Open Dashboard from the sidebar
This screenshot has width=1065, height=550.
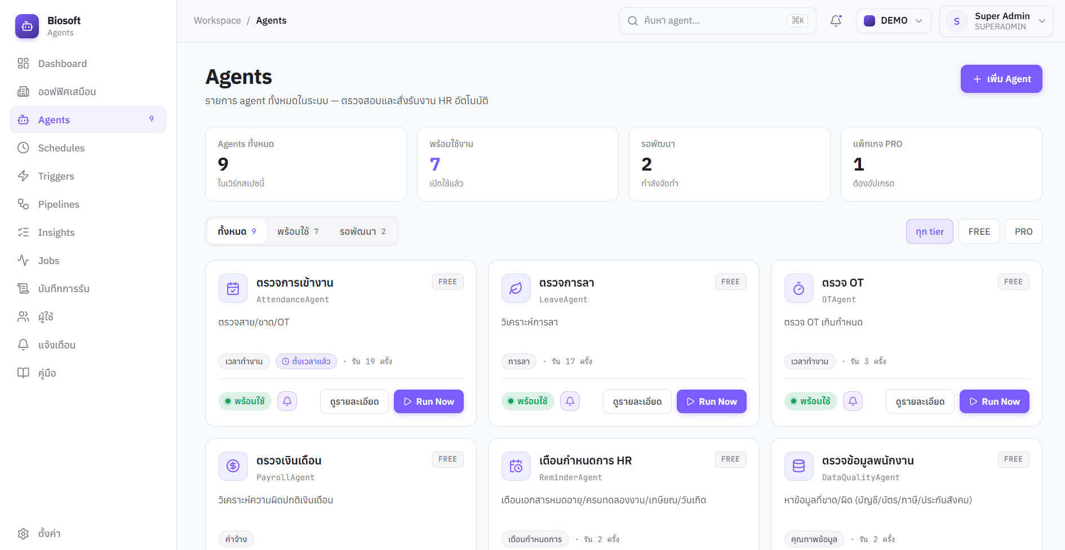coord(88,64)
